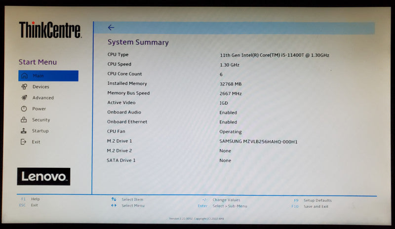The height and width of the screenshot is (229, 395).
Task: Click the left-right Select Menu arrows
Action: pyautogui.click(x=114, y=205)
